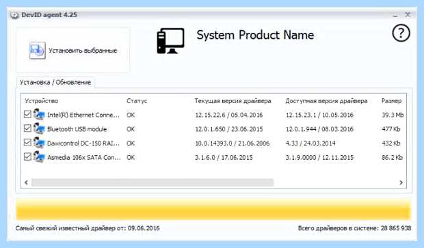Screen dimensions: 424x248
Task: Click the install selected drivers button
Action: (x=72, y=51)
